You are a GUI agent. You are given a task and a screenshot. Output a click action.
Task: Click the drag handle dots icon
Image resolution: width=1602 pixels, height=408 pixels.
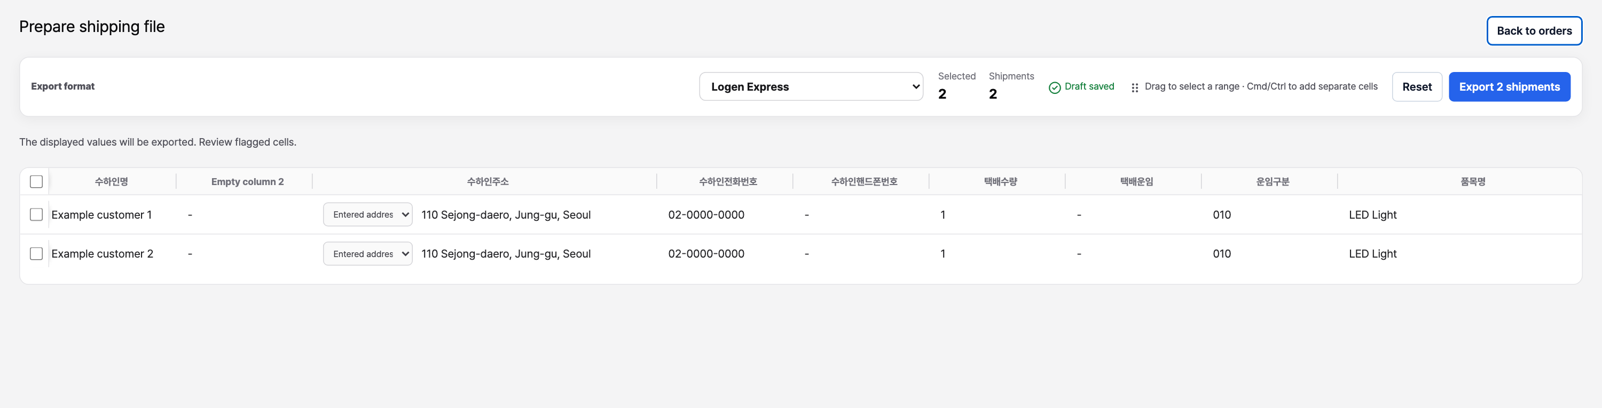point(1135,87)
